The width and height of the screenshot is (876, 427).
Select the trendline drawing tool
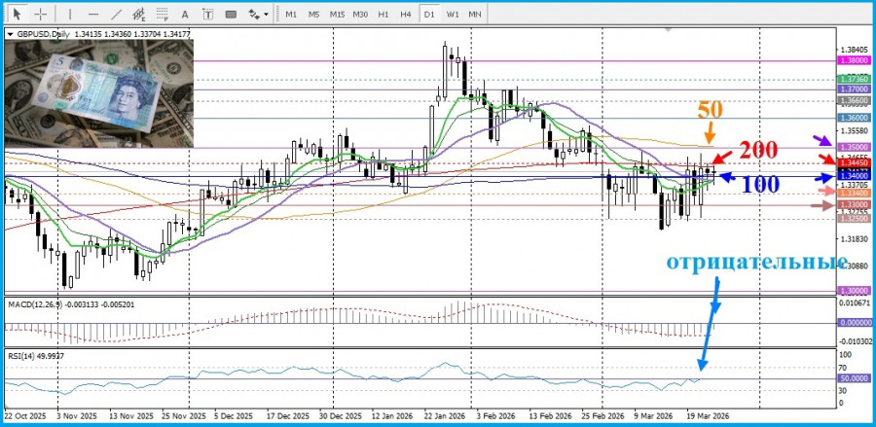coord(117,15)
